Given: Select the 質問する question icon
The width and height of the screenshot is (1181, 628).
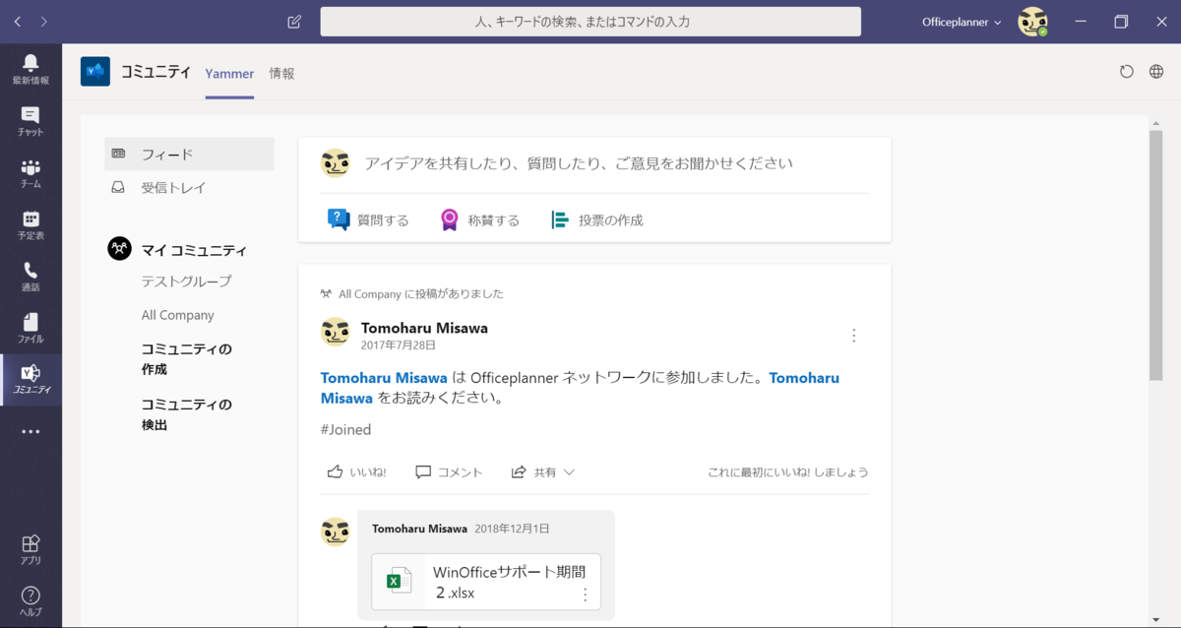Looking at the screenshot, I should (x=340, y=219).
